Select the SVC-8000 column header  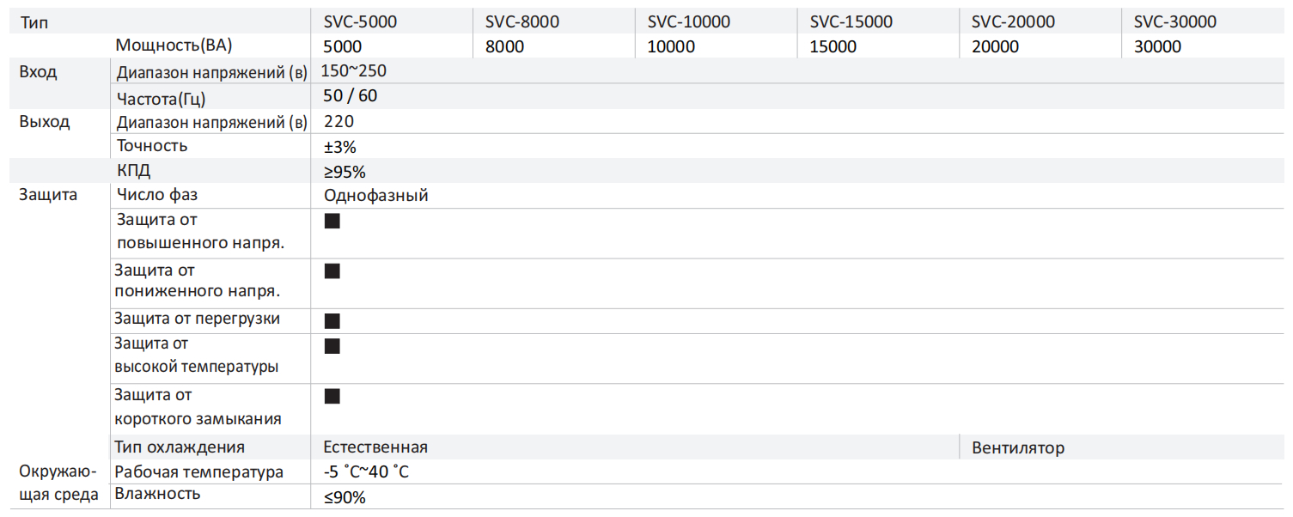click(521, 21)
